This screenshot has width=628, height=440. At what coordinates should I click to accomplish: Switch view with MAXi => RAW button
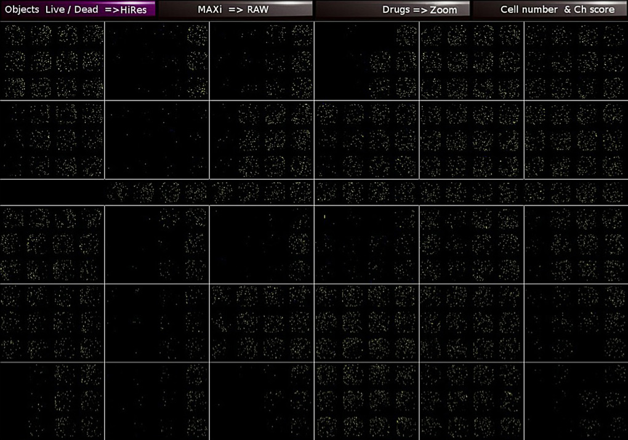pyautogui.click(x=235, y=9)
